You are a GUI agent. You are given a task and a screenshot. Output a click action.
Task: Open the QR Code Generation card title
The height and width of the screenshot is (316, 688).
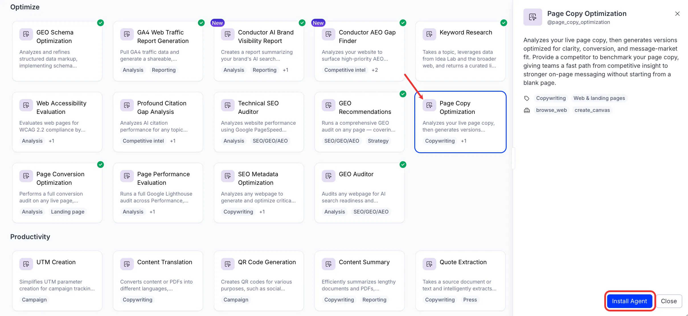[x=267, y=262]
